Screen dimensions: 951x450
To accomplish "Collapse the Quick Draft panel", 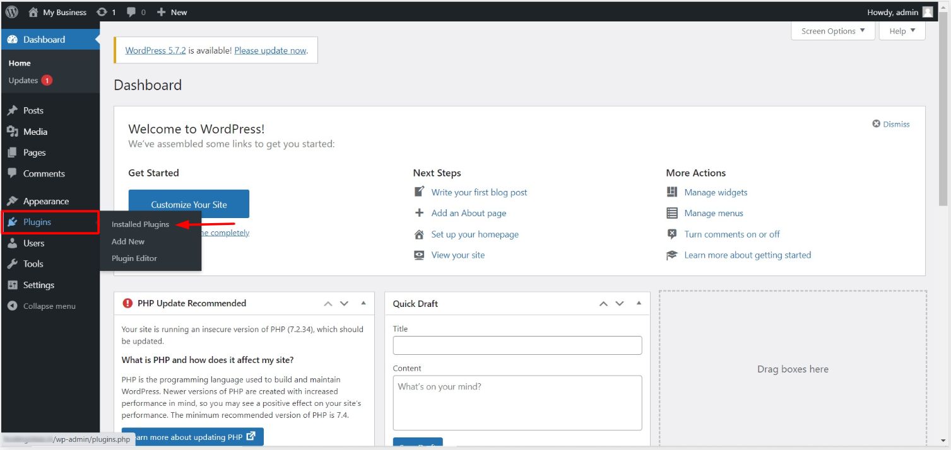I will (639, 303).
